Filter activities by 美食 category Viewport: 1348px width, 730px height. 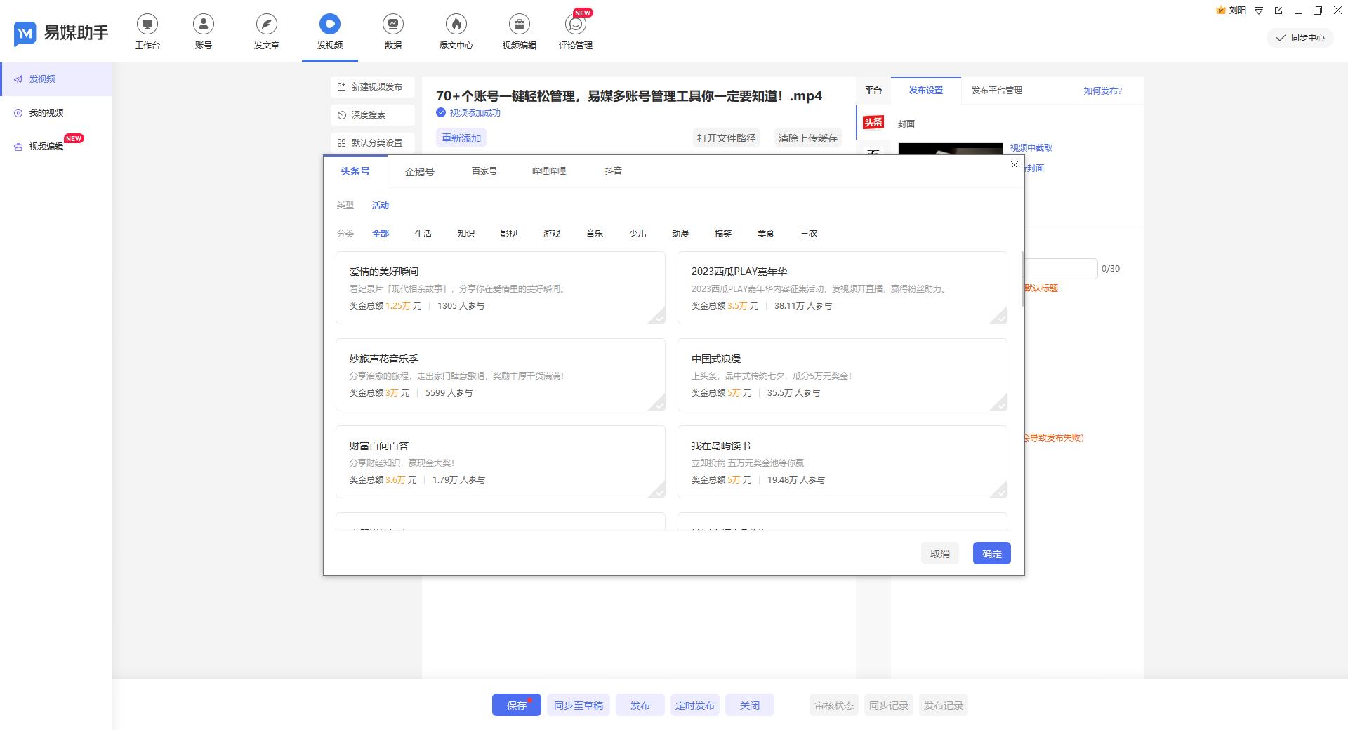click(x=765, y=233)
